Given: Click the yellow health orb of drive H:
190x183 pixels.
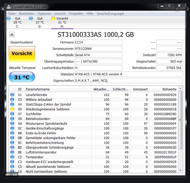Looking at the screenshot, I should [x=53, y=18].
